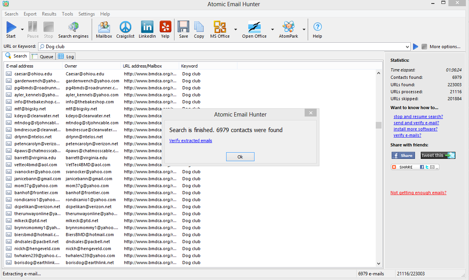Select the dndsales@pacbell.net email row
The width and height of the screenshot is (469, 280).
click(x=190, y=242)
